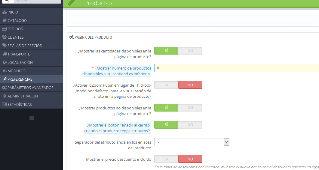Click the add to cart button help label
This screenshot has height=170, width=319.
pos(118,128)
